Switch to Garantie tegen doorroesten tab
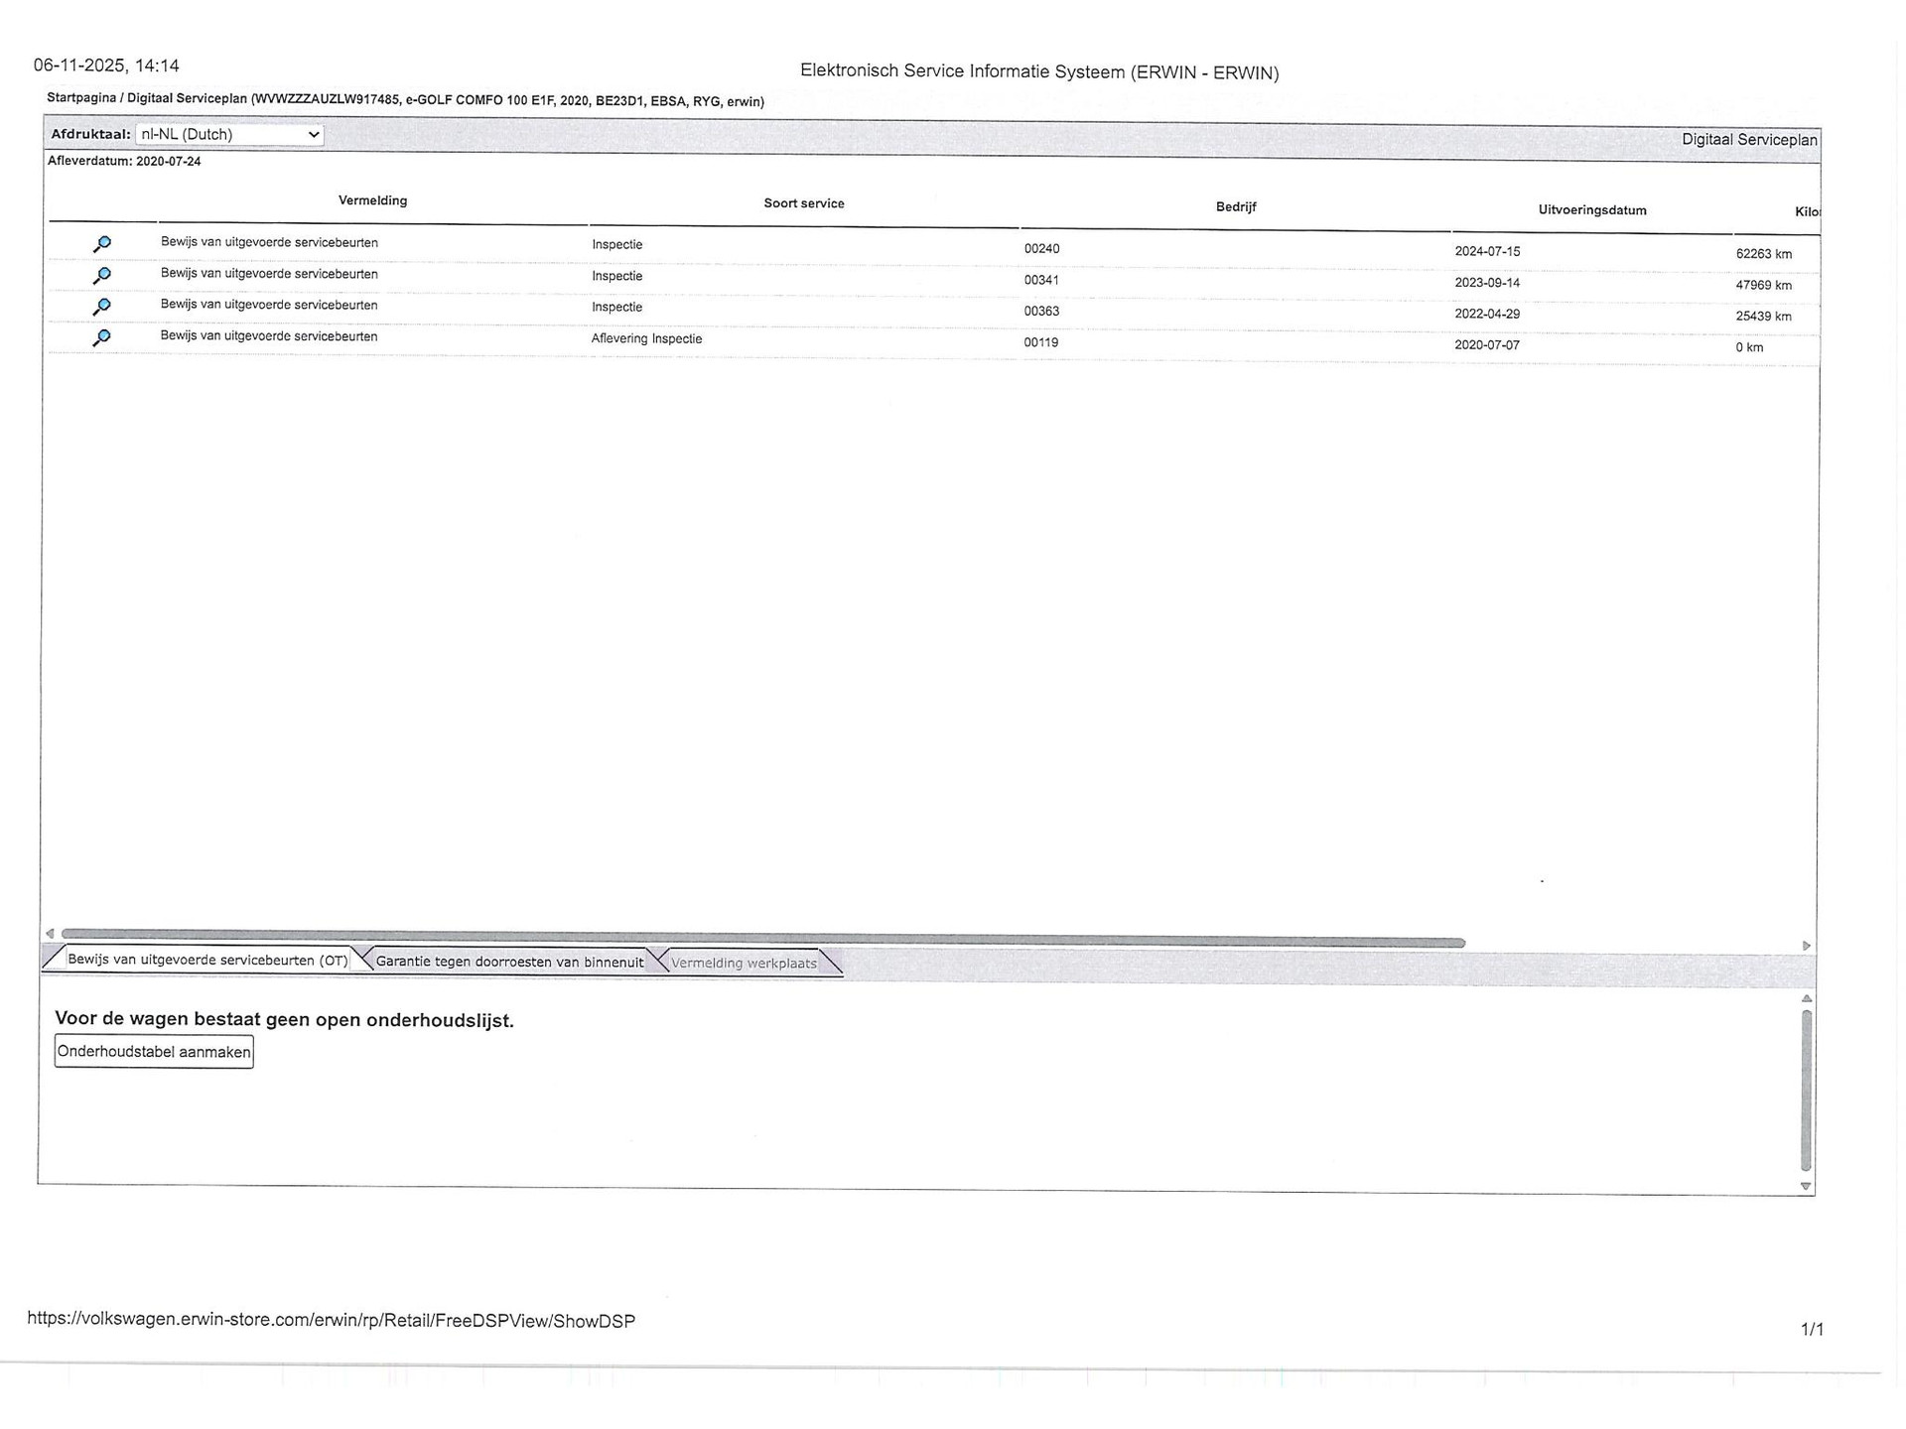 pyautogui.click(x=509, y=962)
